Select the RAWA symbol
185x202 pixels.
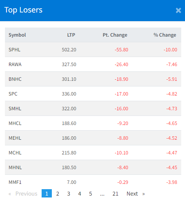[x=15, y=64]
